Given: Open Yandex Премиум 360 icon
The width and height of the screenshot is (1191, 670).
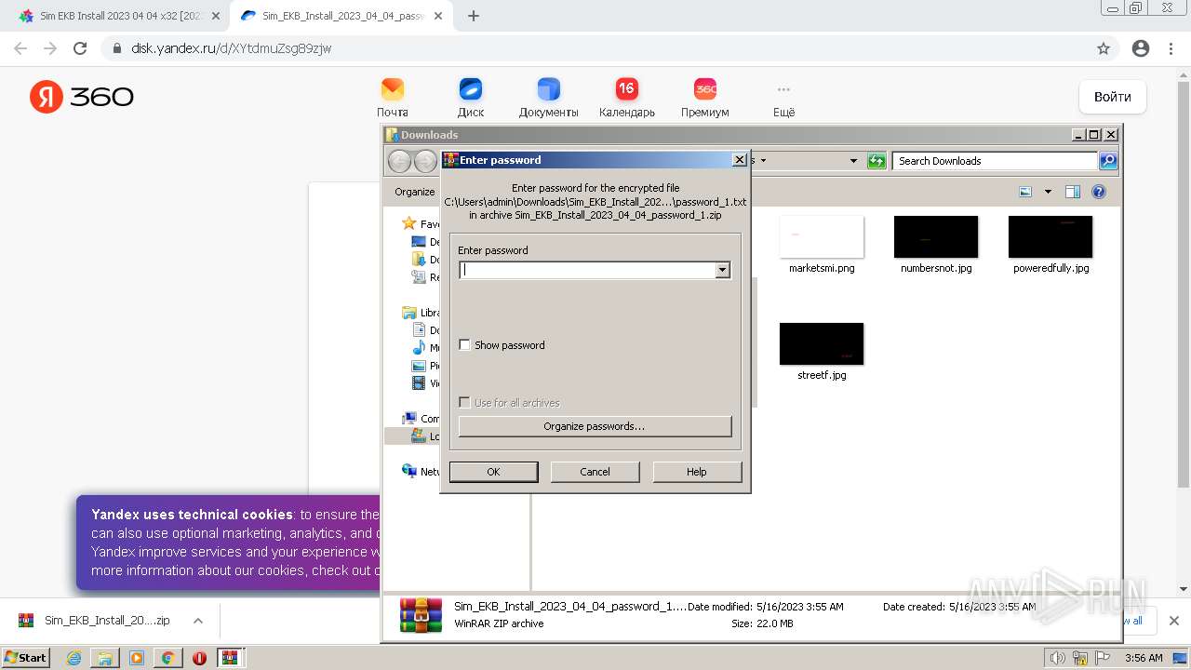Looking at the screenshot, I should tap(705, 89).
